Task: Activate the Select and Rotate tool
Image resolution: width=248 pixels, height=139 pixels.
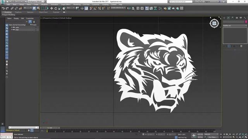Action: point(56,8)
